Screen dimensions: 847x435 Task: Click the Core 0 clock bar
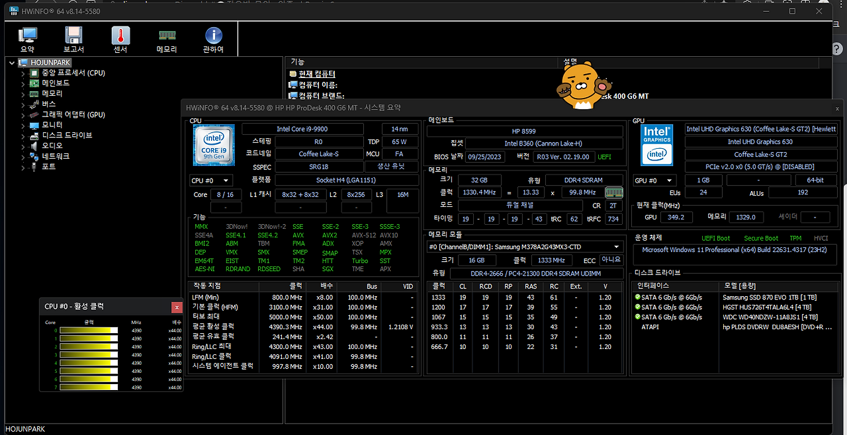pos(89,331)
